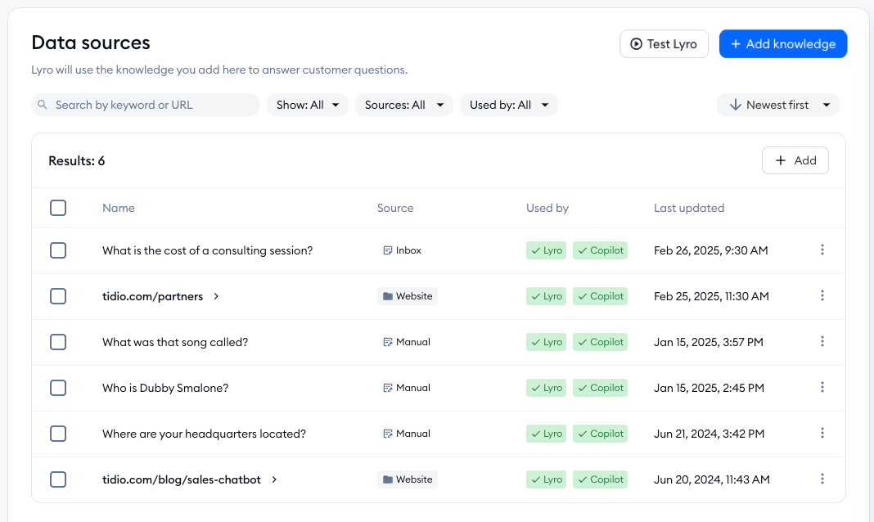The width and height of the screenshot is (874, 522).
Task: Expand the tidio.com/partners chevron
Action: [x=216, y=296]
